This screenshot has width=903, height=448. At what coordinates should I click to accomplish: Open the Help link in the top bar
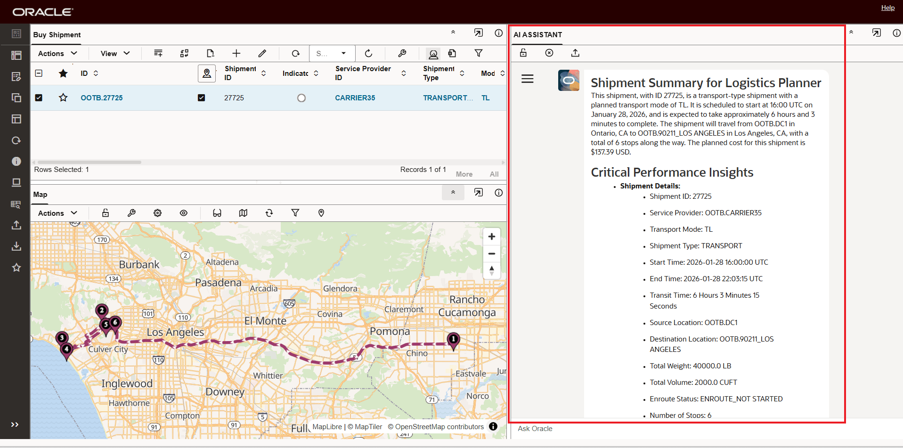point(888,8)
